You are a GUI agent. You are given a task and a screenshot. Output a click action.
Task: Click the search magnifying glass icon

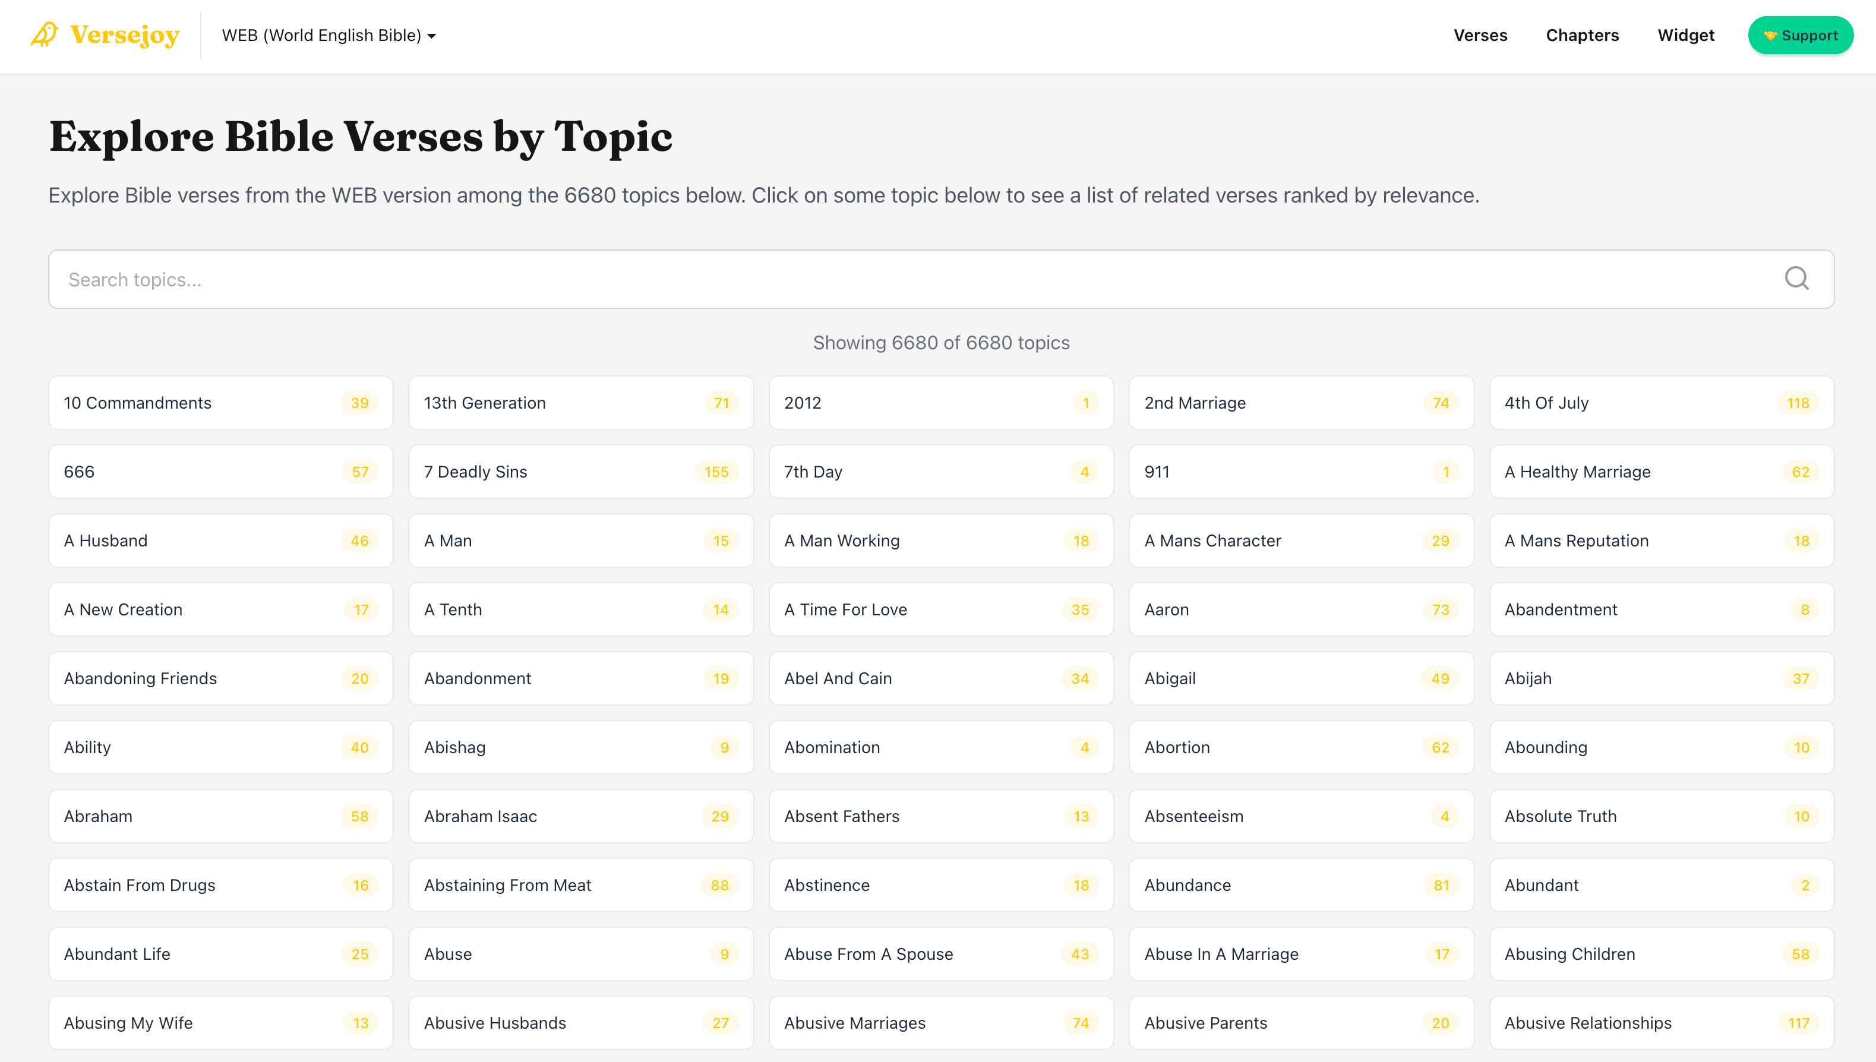pos(1796,279)
